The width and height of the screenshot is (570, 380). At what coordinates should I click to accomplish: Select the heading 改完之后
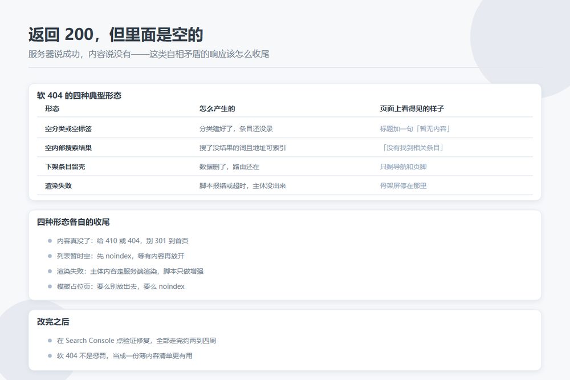click(x=53, y=322)
